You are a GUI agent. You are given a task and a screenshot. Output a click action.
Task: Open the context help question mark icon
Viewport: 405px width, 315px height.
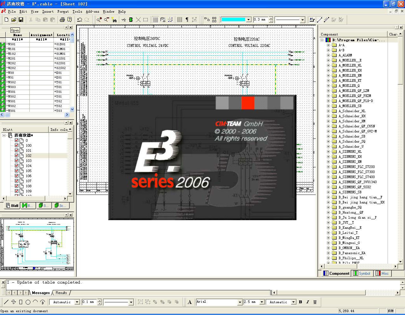coord(70,20)
